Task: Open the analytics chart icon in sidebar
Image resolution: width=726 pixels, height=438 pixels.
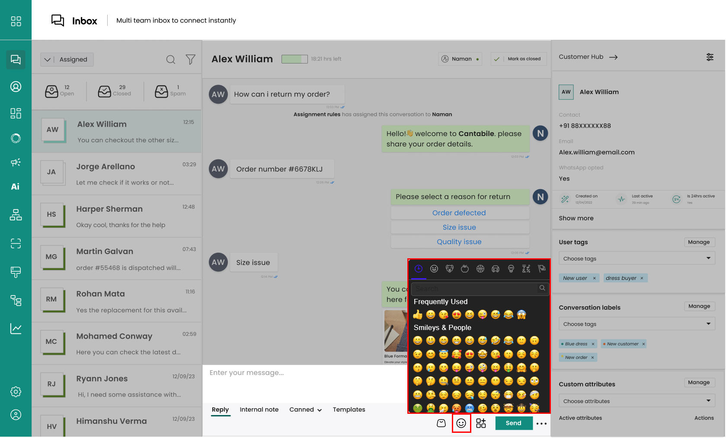Action: [16, 329]
